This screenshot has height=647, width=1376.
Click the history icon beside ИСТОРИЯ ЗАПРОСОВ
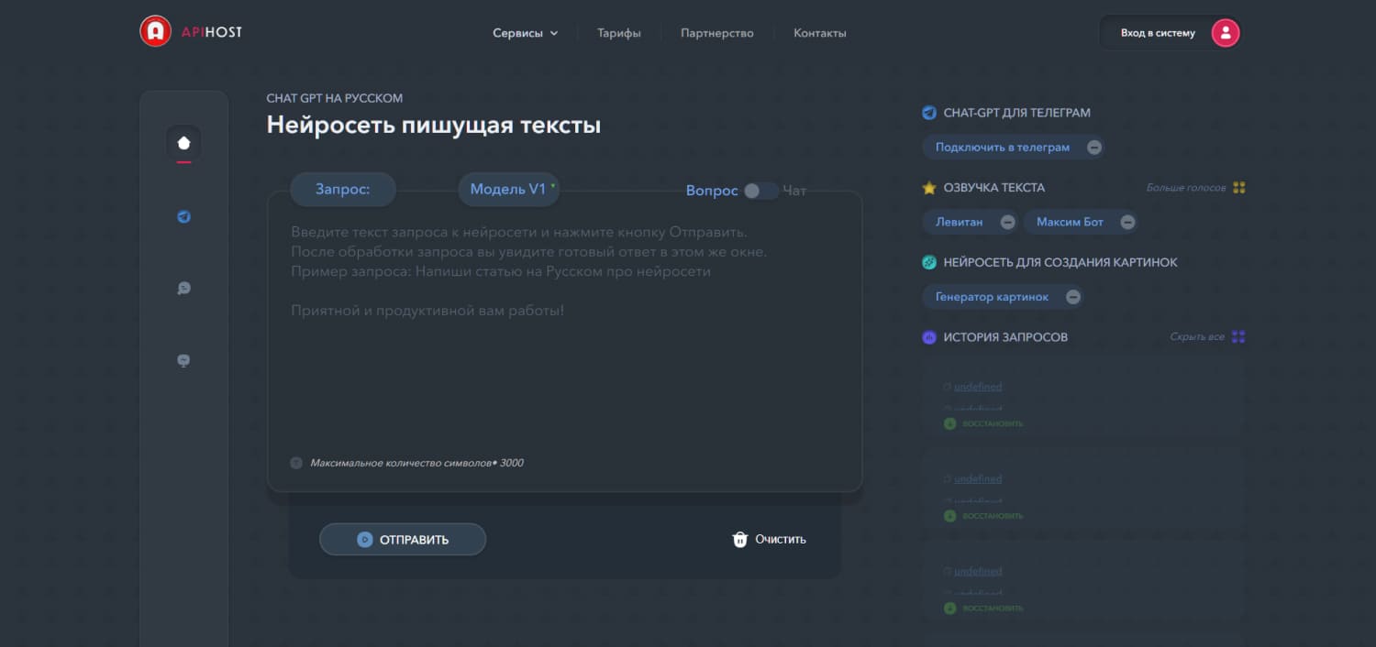[927, 336]
